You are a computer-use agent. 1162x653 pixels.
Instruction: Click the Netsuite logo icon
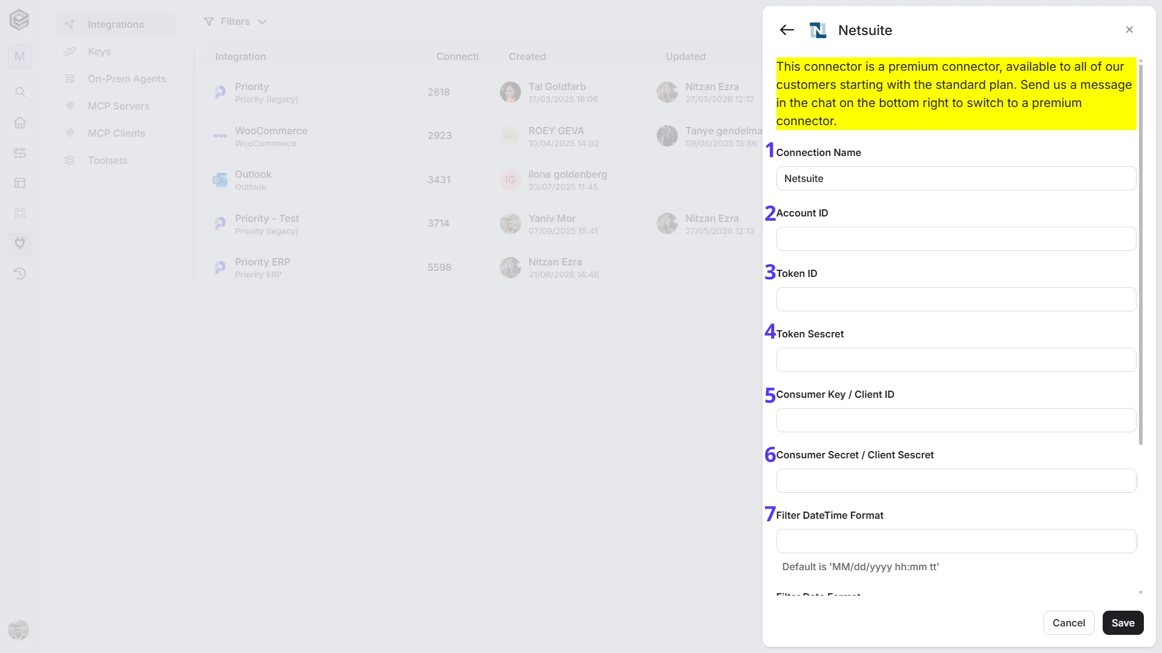coord(818,30)
